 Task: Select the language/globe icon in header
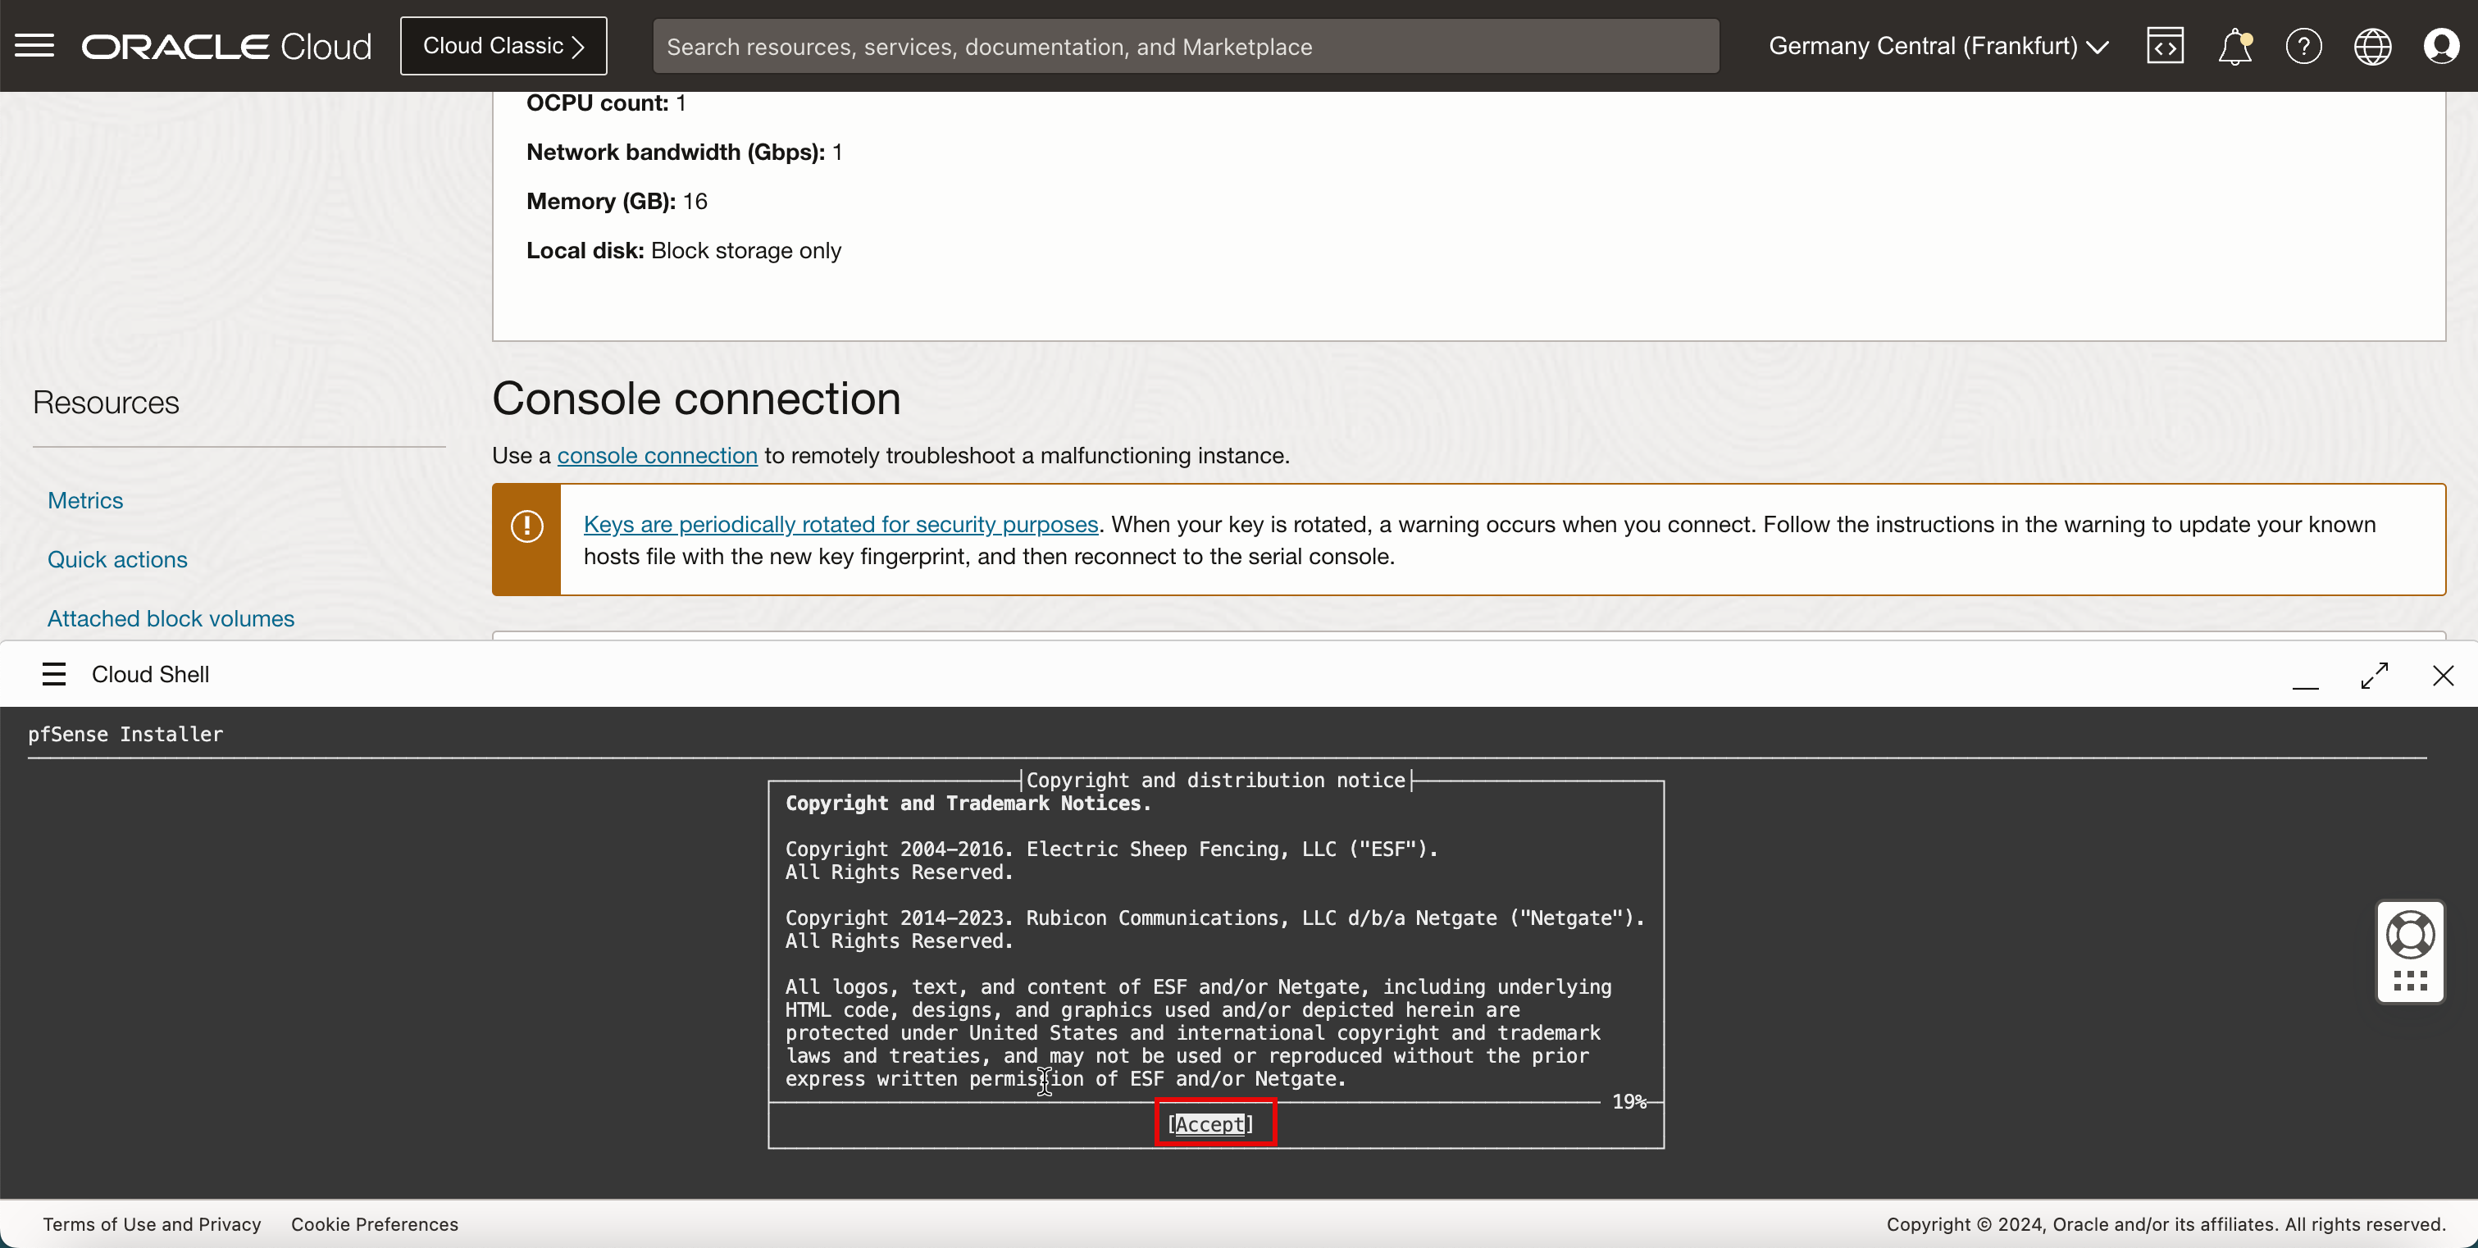(x=2373, y=46)
